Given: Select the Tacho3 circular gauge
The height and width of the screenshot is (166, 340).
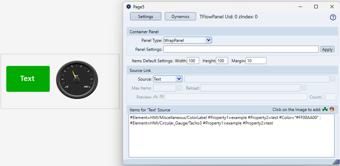Looking at the screenshot, I should pyautogui.click(x=77, y=79).
